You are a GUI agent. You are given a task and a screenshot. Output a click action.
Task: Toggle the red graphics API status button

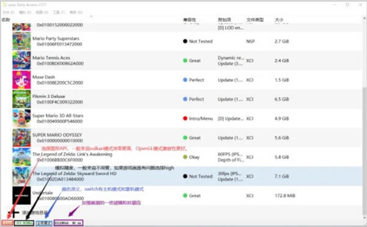[7, 223]
